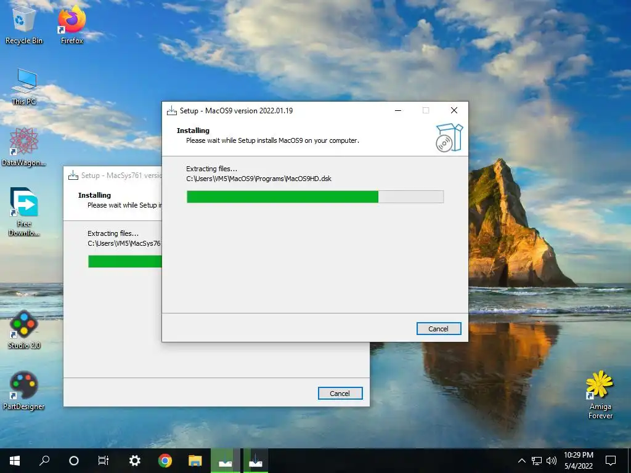The image size is (631, 473).
Task: Click the MacSys761 Setup window title
Action: click(121, 176)
